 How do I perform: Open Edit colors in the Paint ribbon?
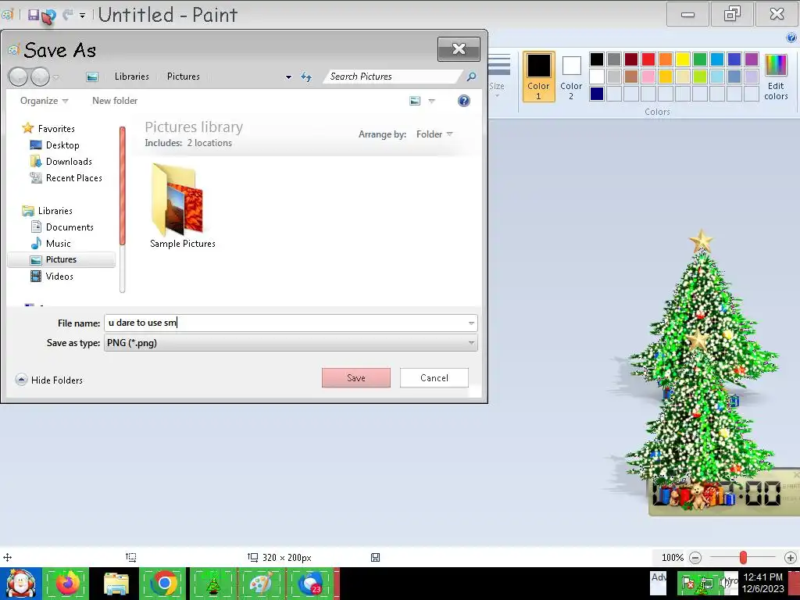pos(776,77)
